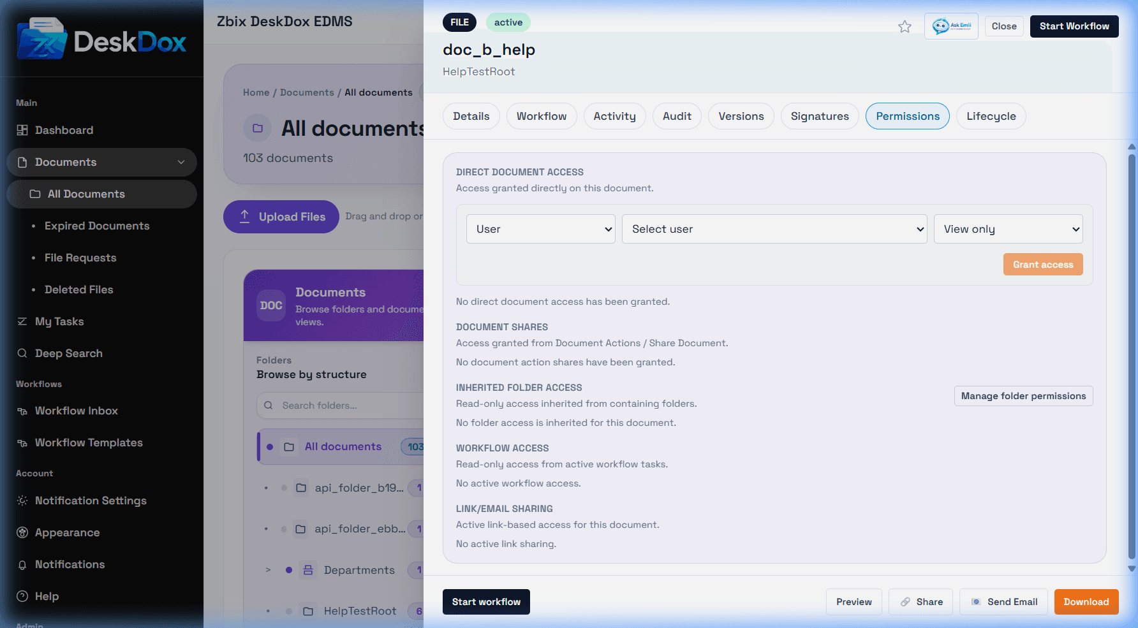The width and height of the screenshot is (1138, 628).
Task: Open the Activity tab
Action: (x=615, y=116)
